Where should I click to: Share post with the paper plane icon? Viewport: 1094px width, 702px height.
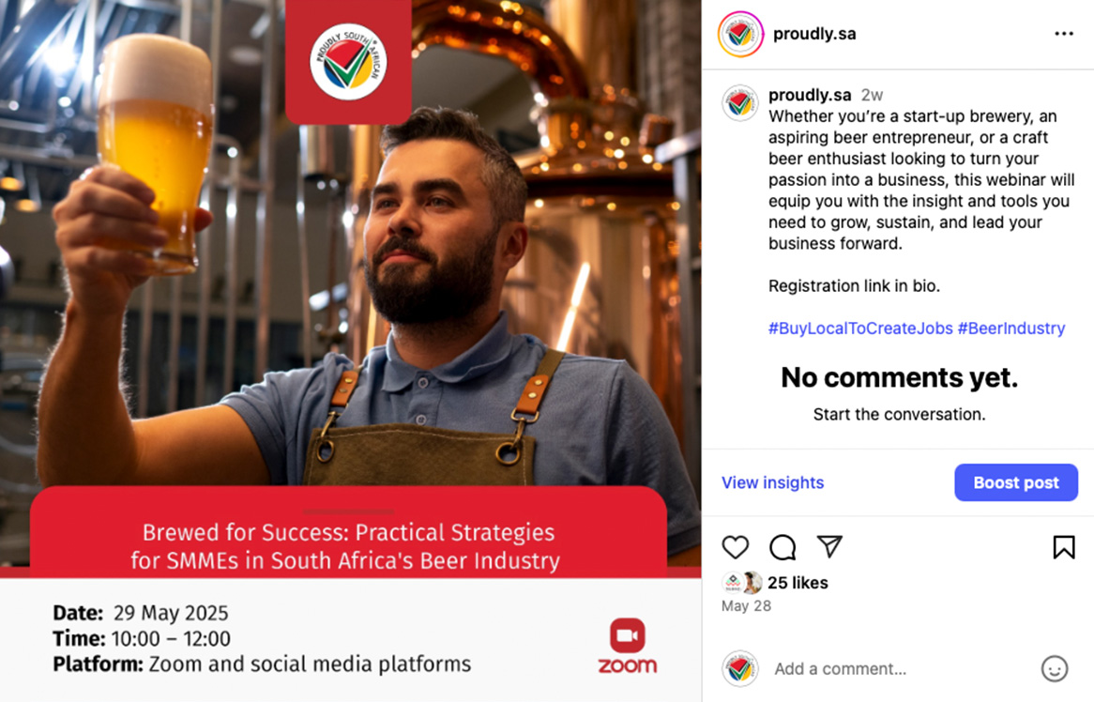tap(829, 546)
